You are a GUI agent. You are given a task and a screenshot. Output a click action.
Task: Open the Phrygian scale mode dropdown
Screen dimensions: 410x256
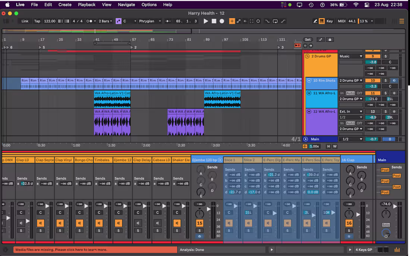(149, 21)
